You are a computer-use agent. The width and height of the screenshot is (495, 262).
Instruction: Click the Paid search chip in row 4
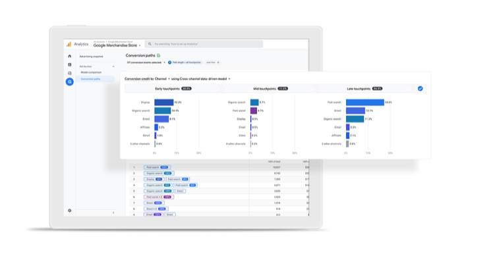185,186
